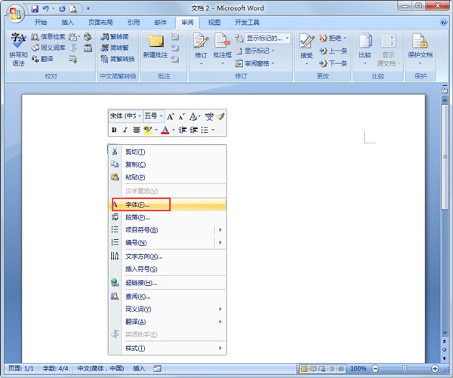Toggle italic in the mini toolbar
The height and width of the screenshot is (378, 453).
pyautogui.click(x=125, y=130)
